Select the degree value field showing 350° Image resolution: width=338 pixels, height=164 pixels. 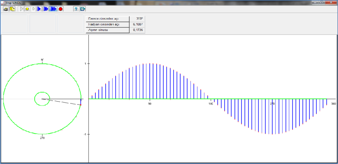point(138,19)
